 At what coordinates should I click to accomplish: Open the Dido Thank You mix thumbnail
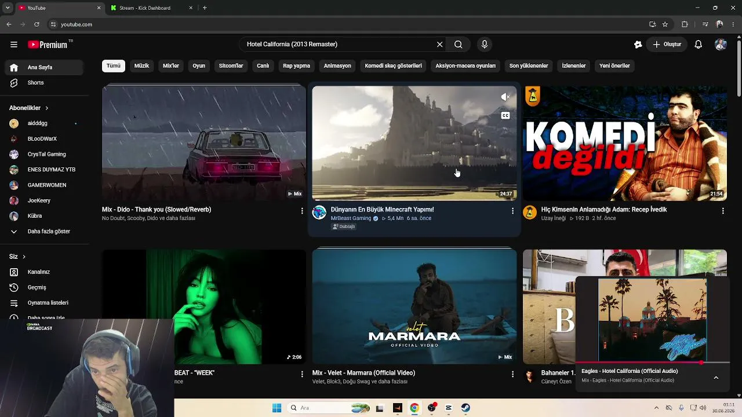[204, 143]
